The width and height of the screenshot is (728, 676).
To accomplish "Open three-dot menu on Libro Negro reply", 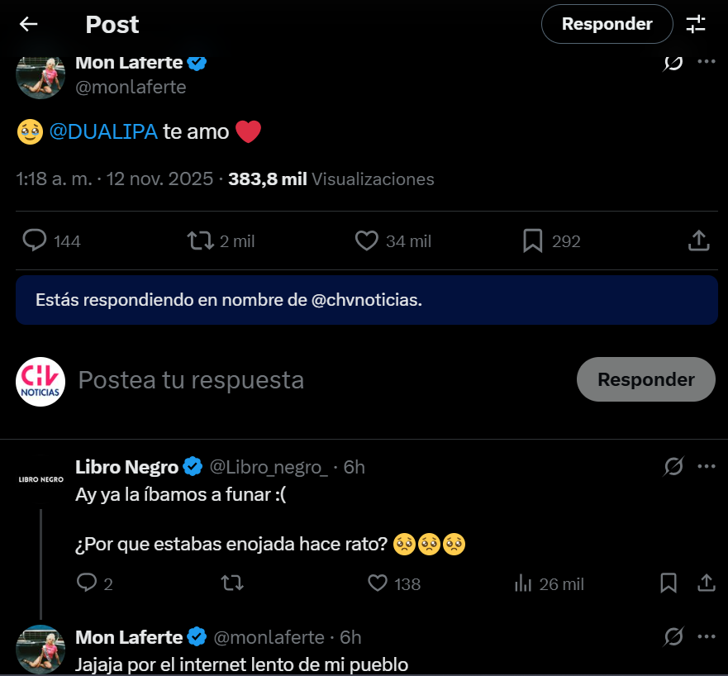I will coord(706,467).
